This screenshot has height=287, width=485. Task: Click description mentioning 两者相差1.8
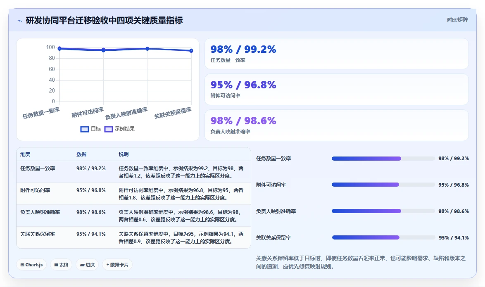point(181,194)
